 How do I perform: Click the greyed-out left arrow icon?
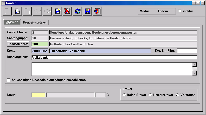[38, 11]
